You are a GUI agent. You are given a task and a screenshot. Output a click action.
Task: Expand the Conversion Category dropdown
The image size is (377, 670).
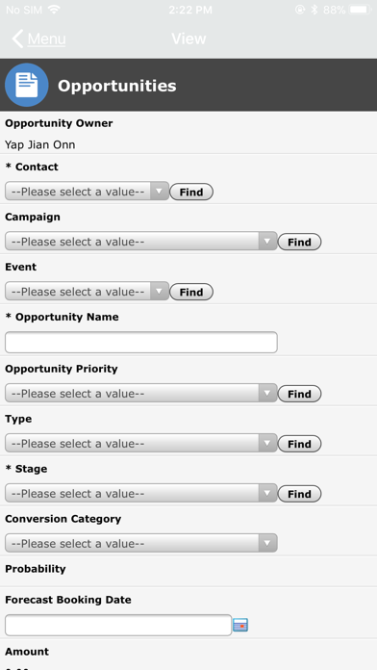point(141,543)
